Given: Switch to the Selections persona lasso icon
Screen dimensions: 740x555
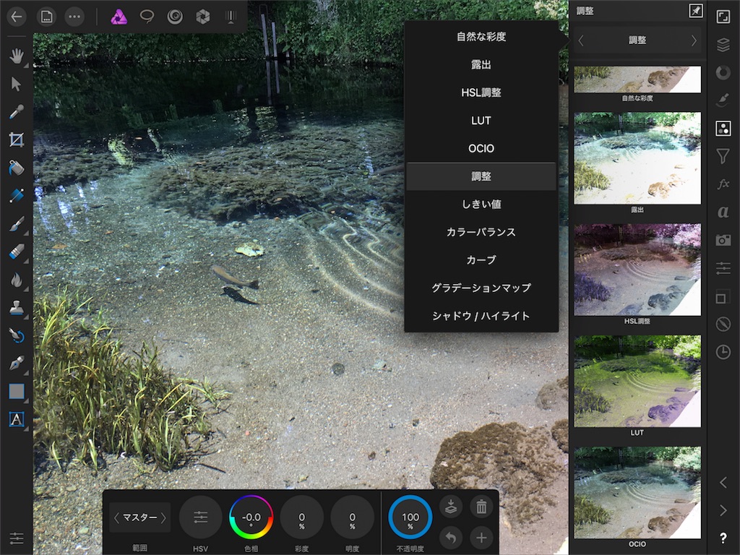Looking at the screenshot, I should coord(147,17).
